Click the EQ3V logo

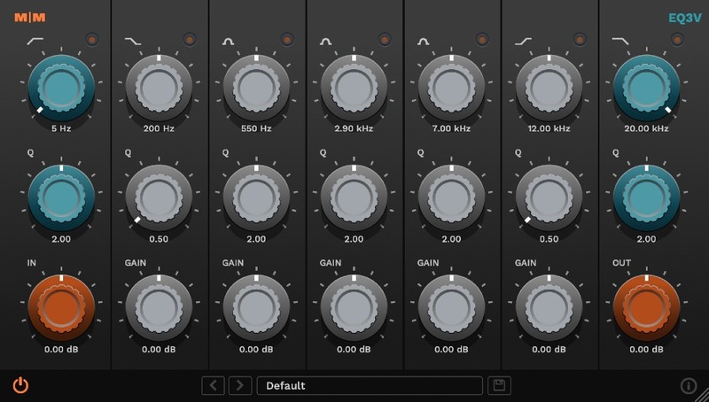[x=685, y=18]
